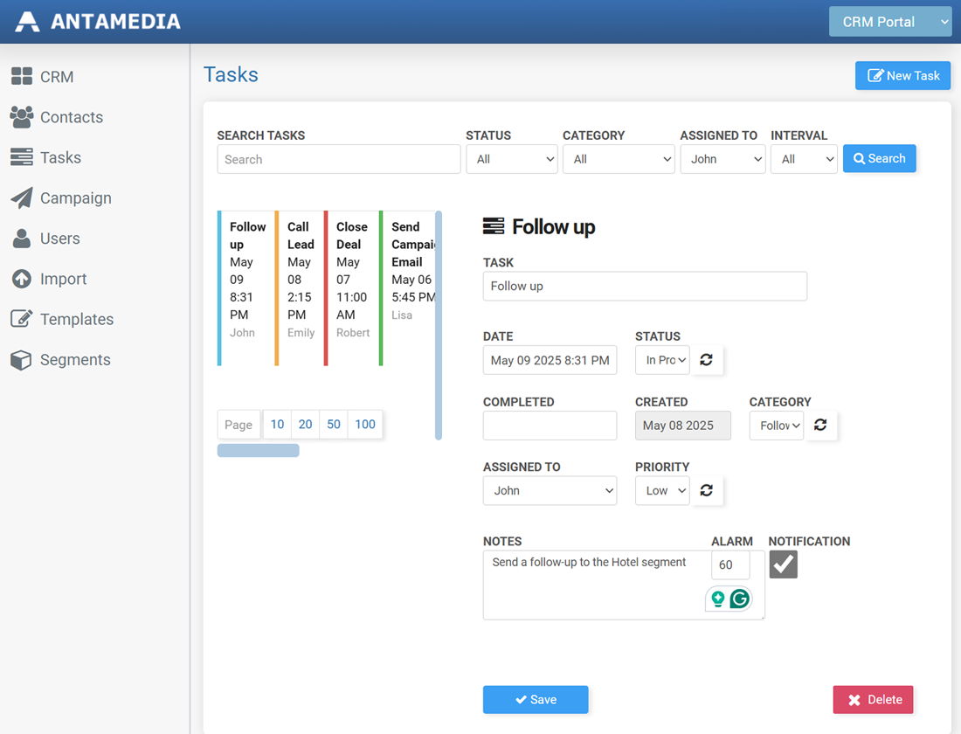Go to Contacts in sidebar

point(71,116)
